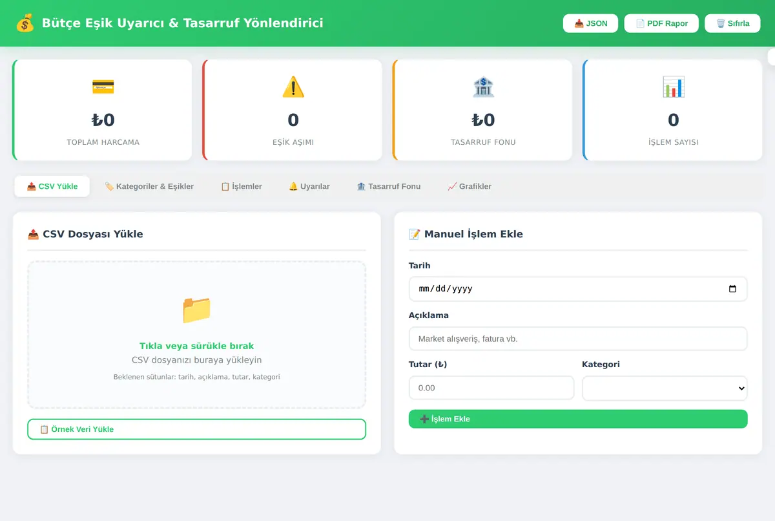Click the 'Beklenen sütunlar' hint text
775x521 pixels.
197,377
